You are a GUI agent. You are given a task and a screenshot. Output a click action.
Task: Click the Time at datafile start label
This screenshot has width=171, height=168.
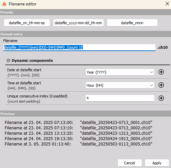[24, 83]
